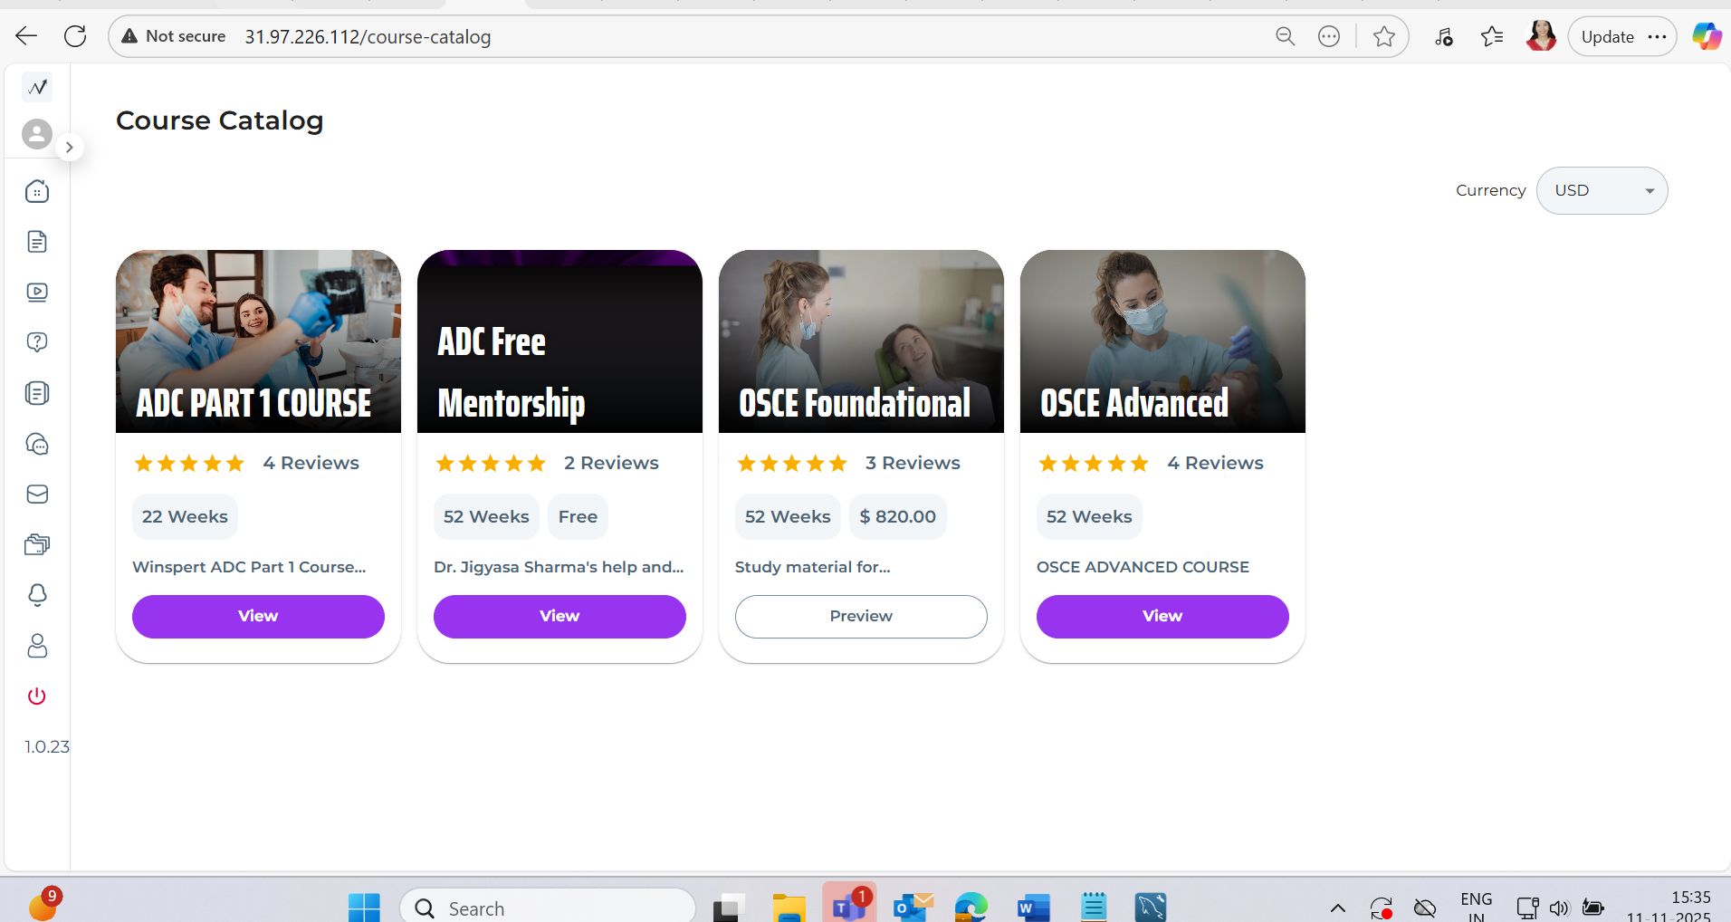The width and height of the screenshot is (1731, 922).
Task: Open the notifications bell icon
Action: [x=37, y=595]
